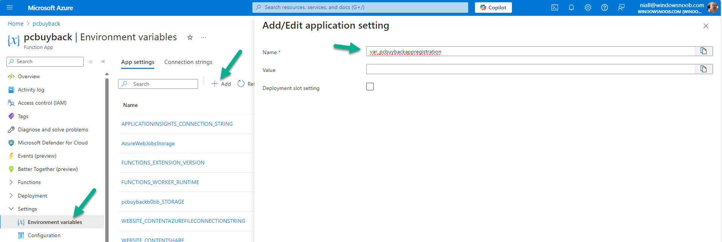Open Diagnose and solve problems
This screenshot has width=722, height=242.
(53, 129)
